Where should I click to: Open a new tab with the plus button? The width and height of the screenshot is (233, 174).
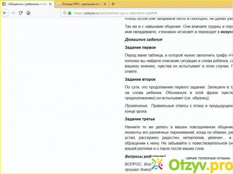click(x=113, y=4)
